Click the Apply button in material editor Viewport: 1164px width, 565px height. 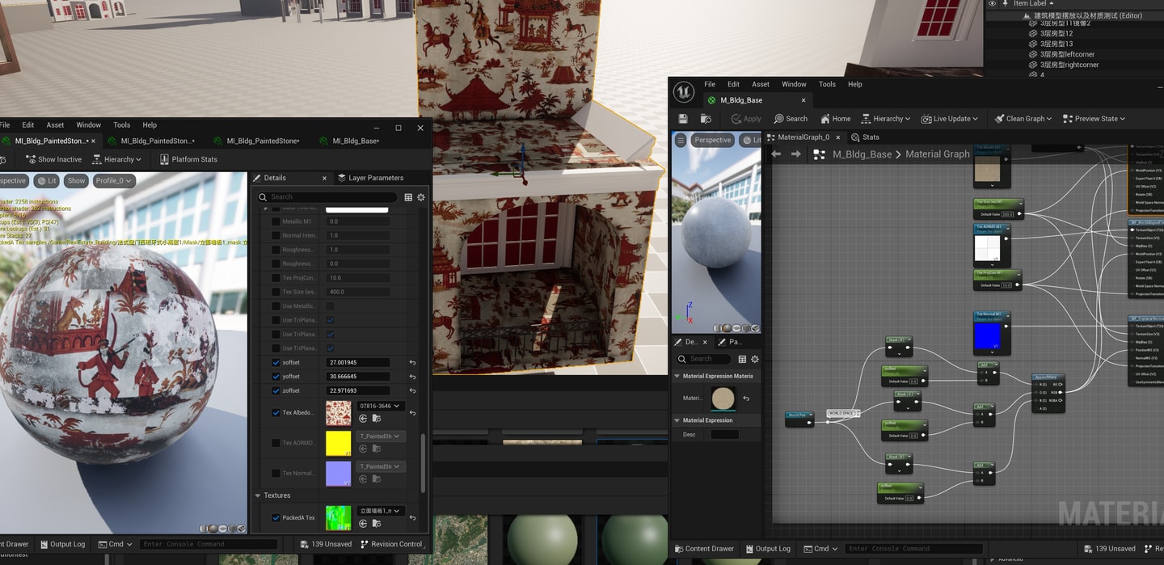[745, 119]
